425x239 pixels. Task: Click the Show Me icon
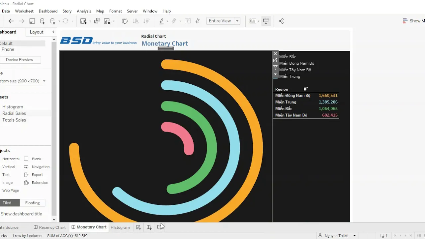coord(405,21)
